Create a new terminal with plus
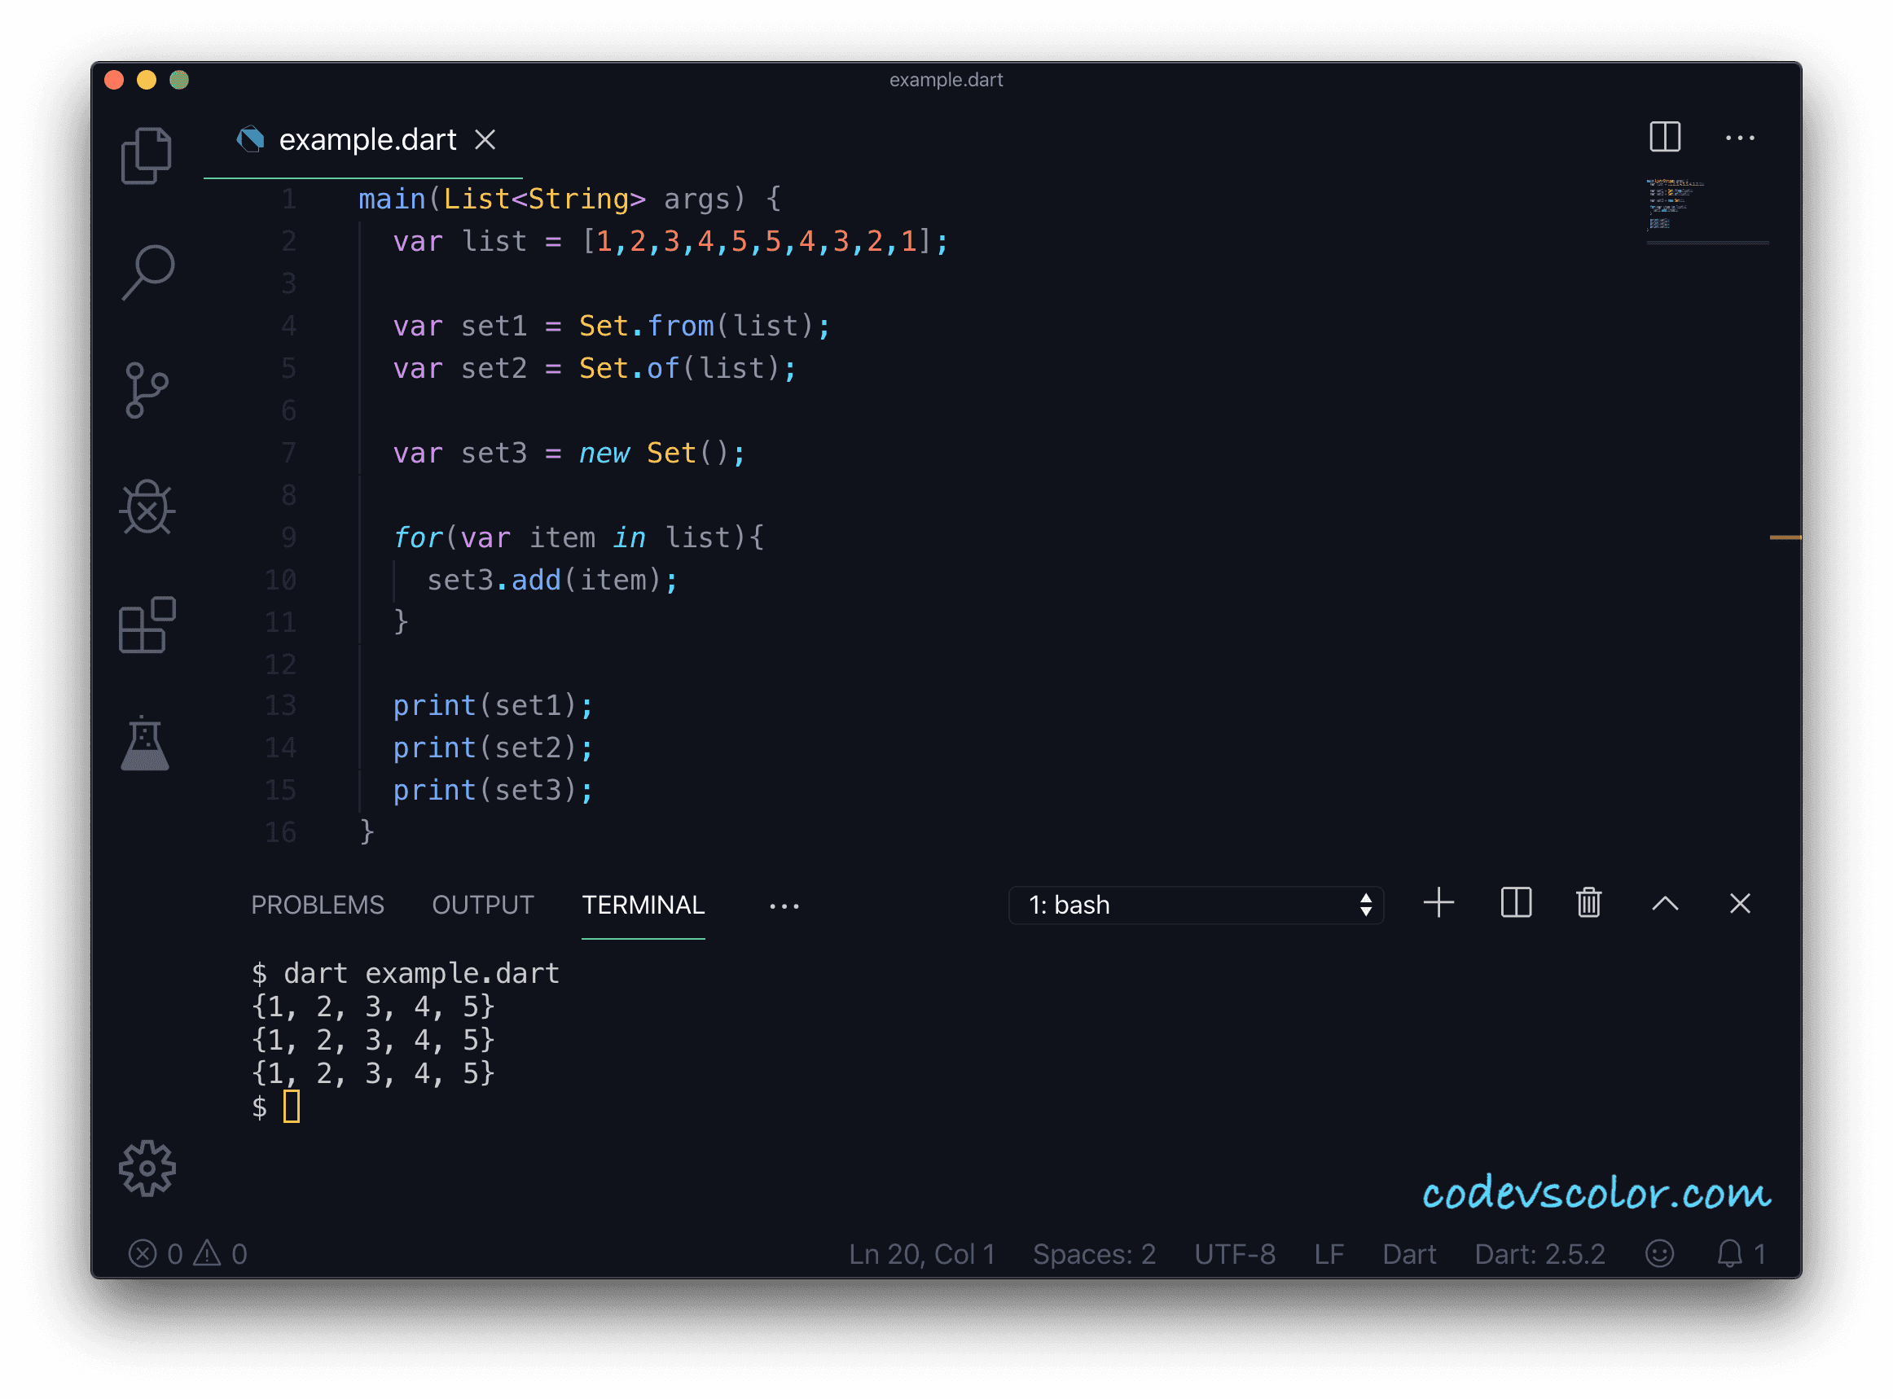 pyautogui.click(x=1438, y=904)
